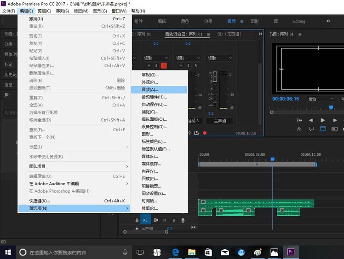Switch to the 颜色 workspace tab
This screenshot has height=259, width=344.
click(x=185, y=21)
